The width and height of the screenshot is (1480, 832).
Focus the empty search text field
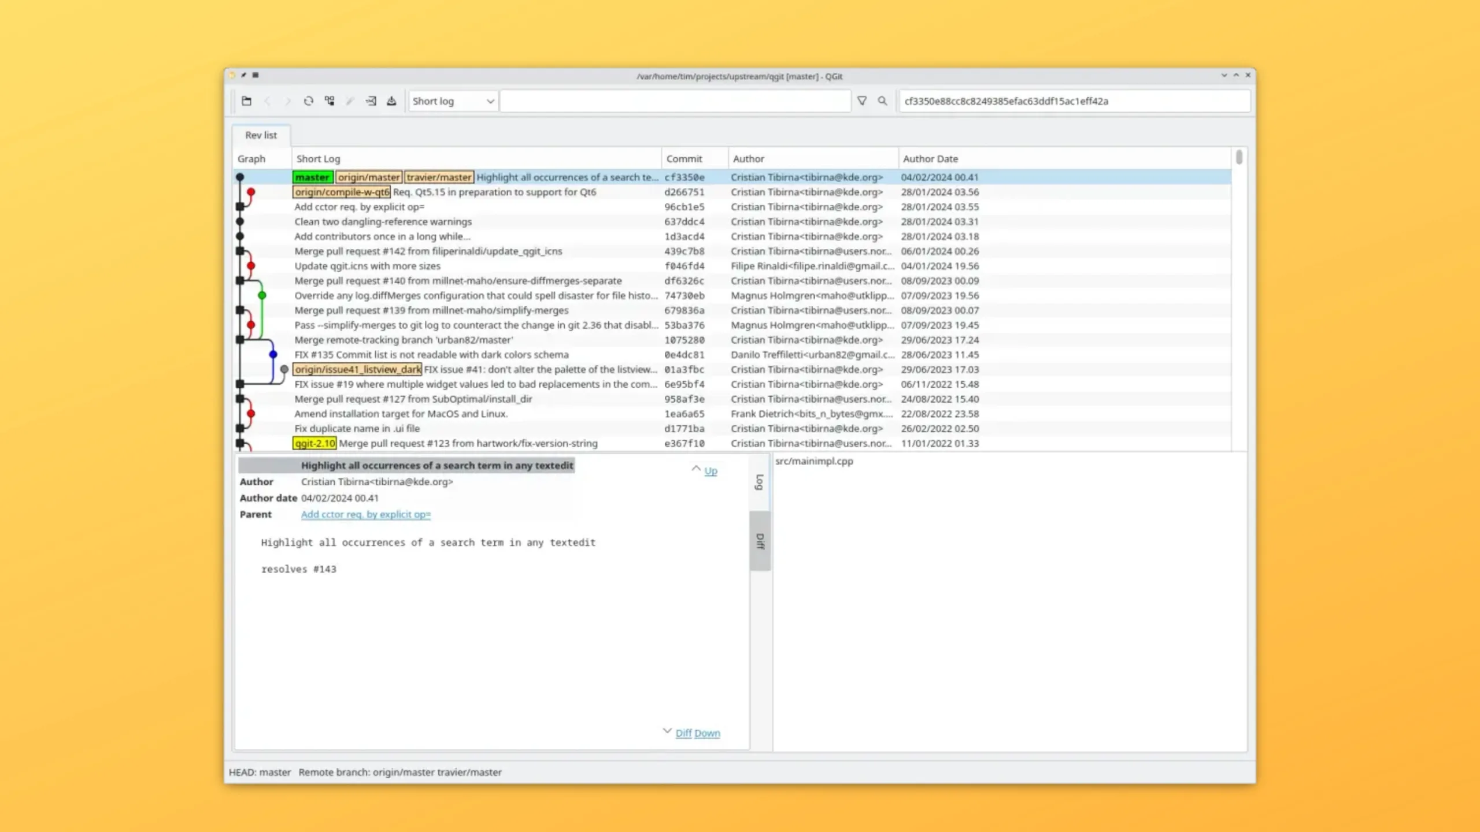tap(675, 101)
